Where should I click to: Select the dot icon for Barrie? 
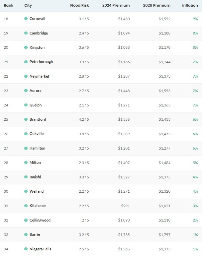click(x=26, y=235)
